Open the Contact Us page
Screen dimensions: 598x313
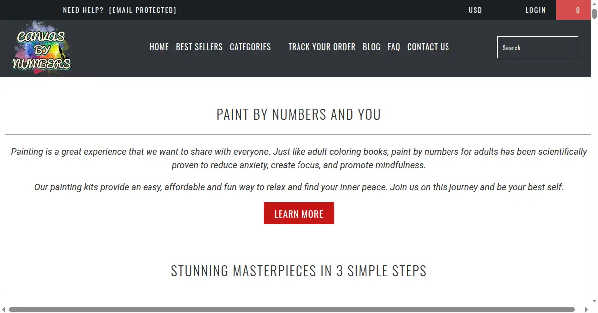(428, 47)
